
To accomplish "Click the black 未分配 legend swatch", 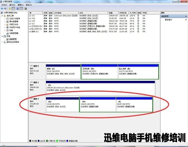I will click(30, 141).
